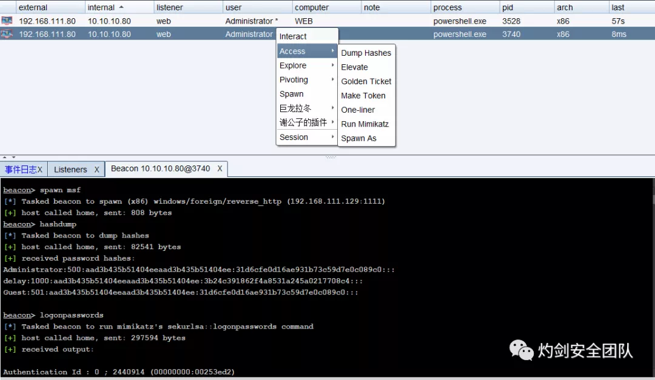Click the listener column header
This screenshot has height=380, width=655.
point(188,7)
